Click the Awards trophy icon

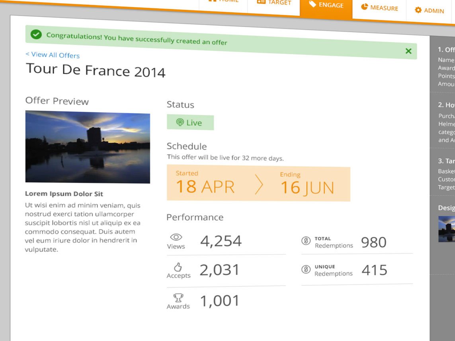178,298
